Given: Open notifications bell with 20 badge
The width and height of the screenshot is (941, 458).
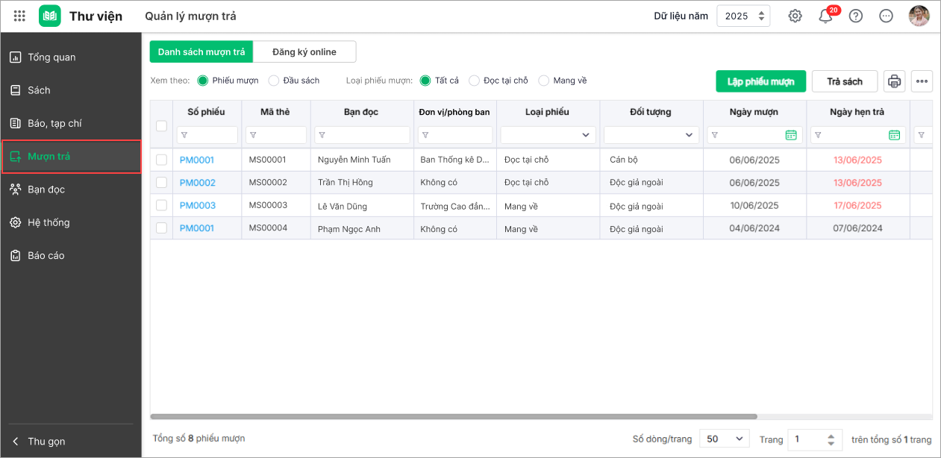Looking at the screenshot, I should tap(826, 16).
